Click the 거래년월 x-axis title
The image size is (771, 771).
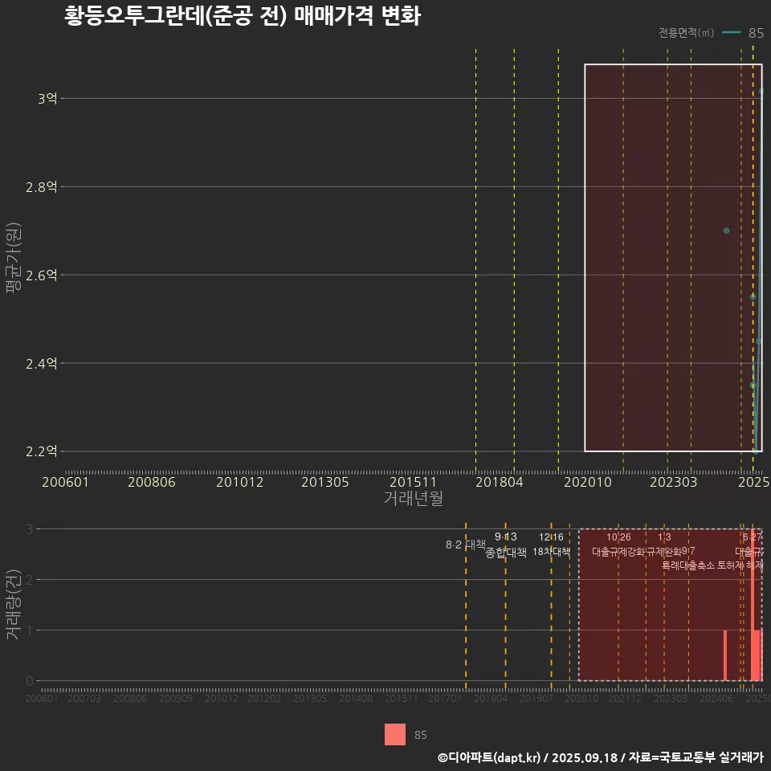(x=413, y=499)
